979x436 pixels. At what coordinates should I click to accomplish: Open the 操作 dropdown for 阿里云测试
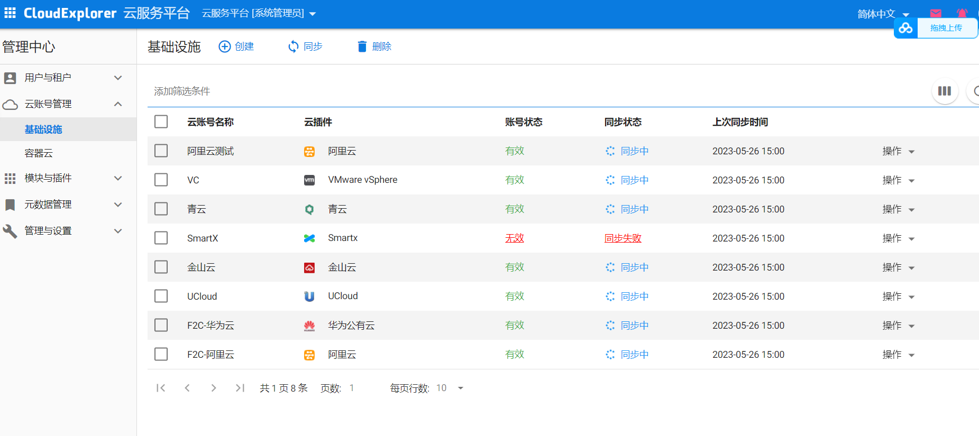[898, 151]
